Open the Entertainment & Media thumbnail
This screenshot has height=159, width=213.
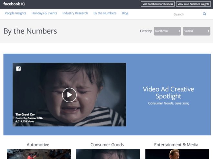pos(177,154)
